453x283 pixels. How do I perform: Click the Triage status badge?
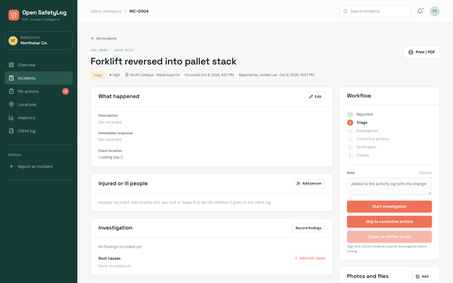tap(98, 75)
